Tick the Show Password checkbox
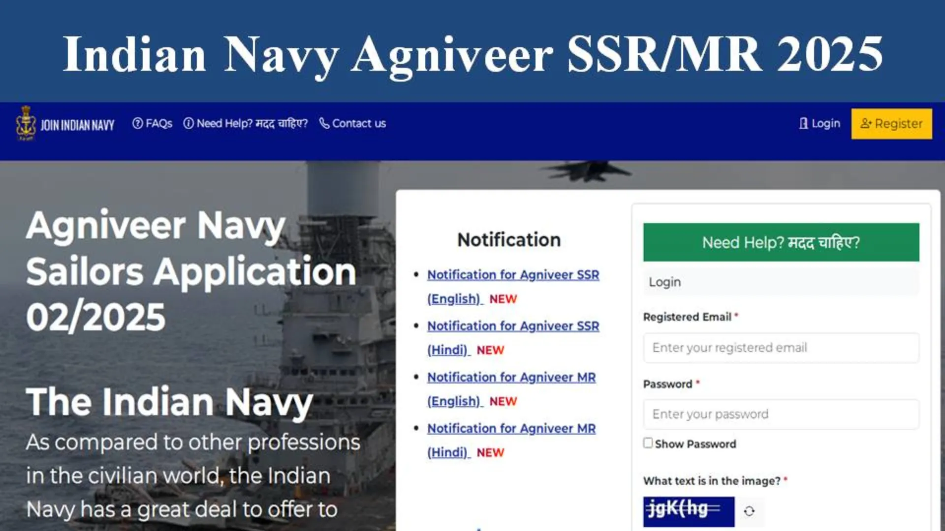 [x=648, y=443]
